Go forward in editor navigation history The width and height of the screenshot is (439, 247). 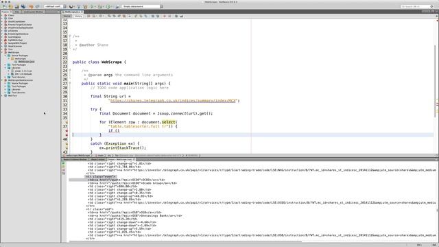click(101, 16)
